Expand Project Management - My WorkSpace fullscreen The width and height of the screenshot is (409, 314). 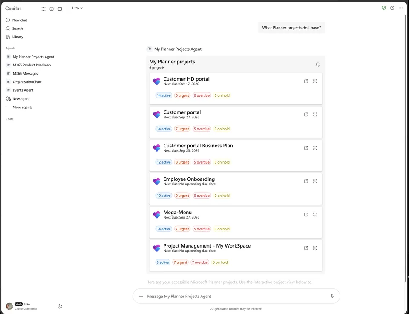(x=315, y=248)
